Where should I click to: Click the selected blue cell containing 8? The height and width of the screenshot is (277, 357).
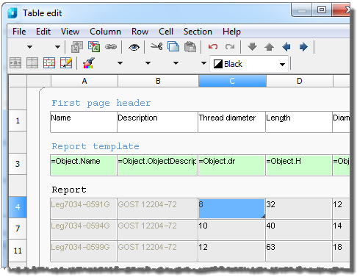point(231,209)
